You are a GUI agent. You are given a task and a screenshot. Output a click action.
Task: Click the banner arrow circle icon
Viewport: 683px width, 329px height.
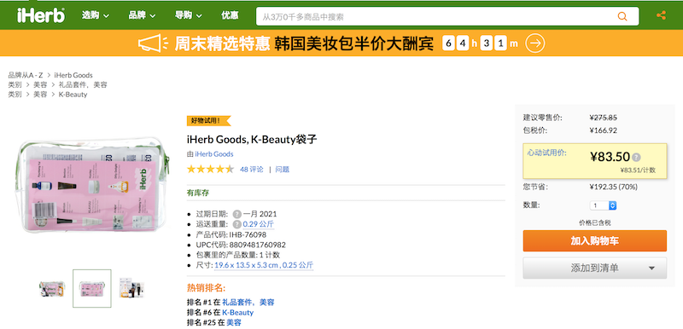tap(535, 43)
